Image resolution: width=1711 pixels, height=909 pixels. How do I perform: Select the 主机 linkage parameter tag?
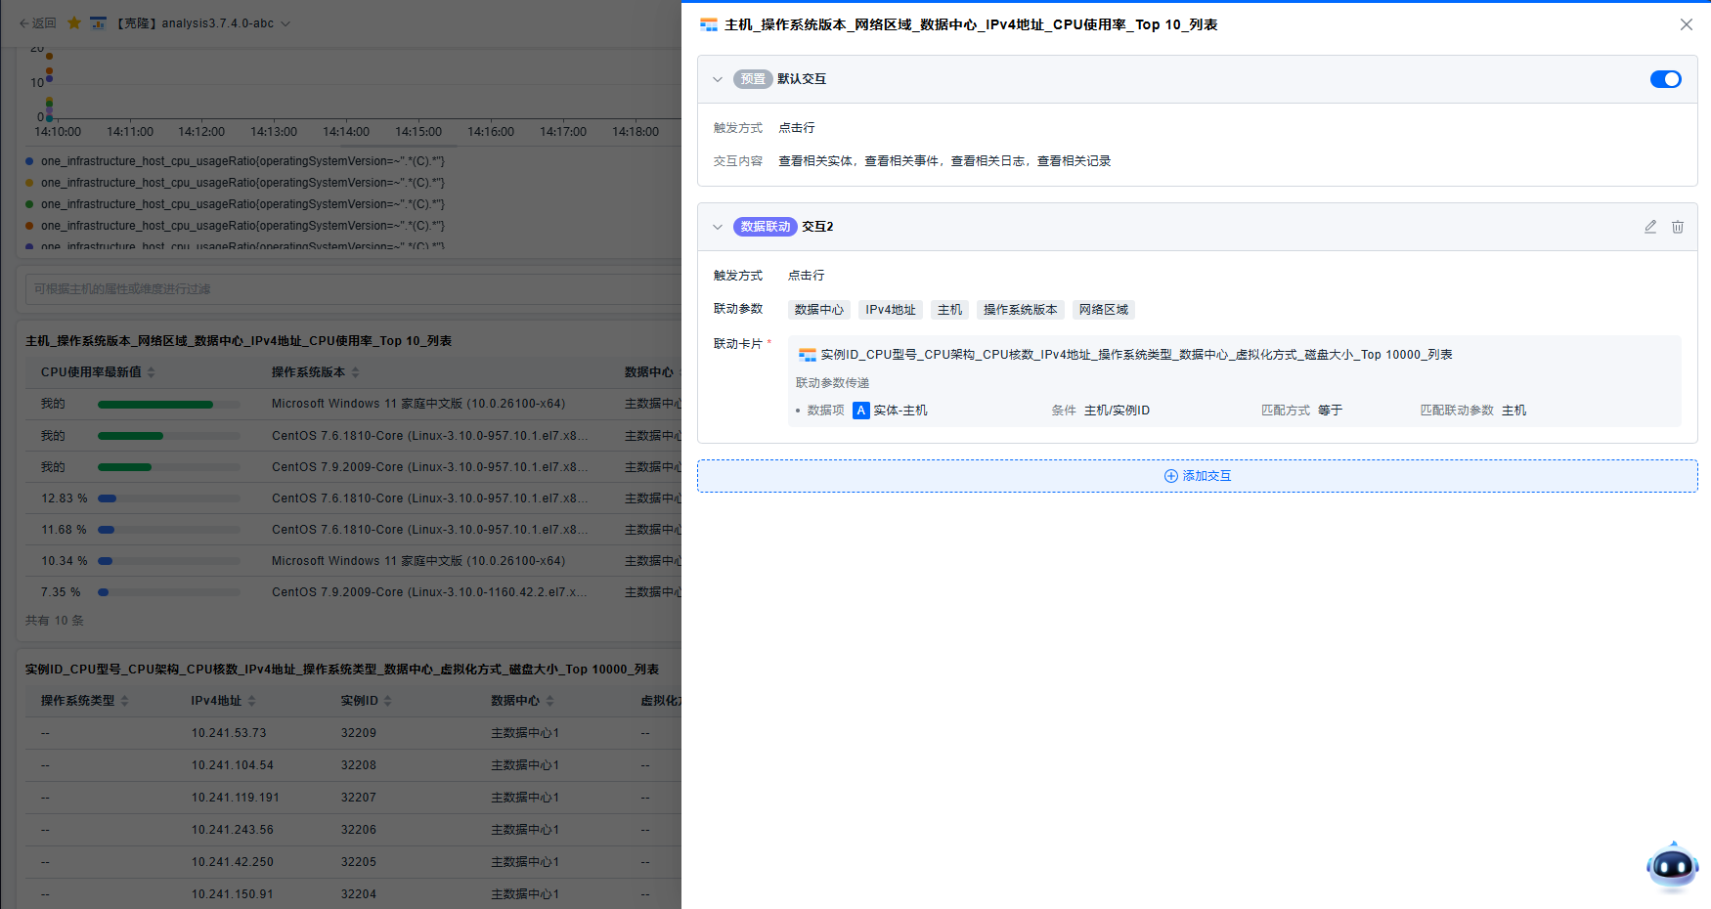click(948, 309)
